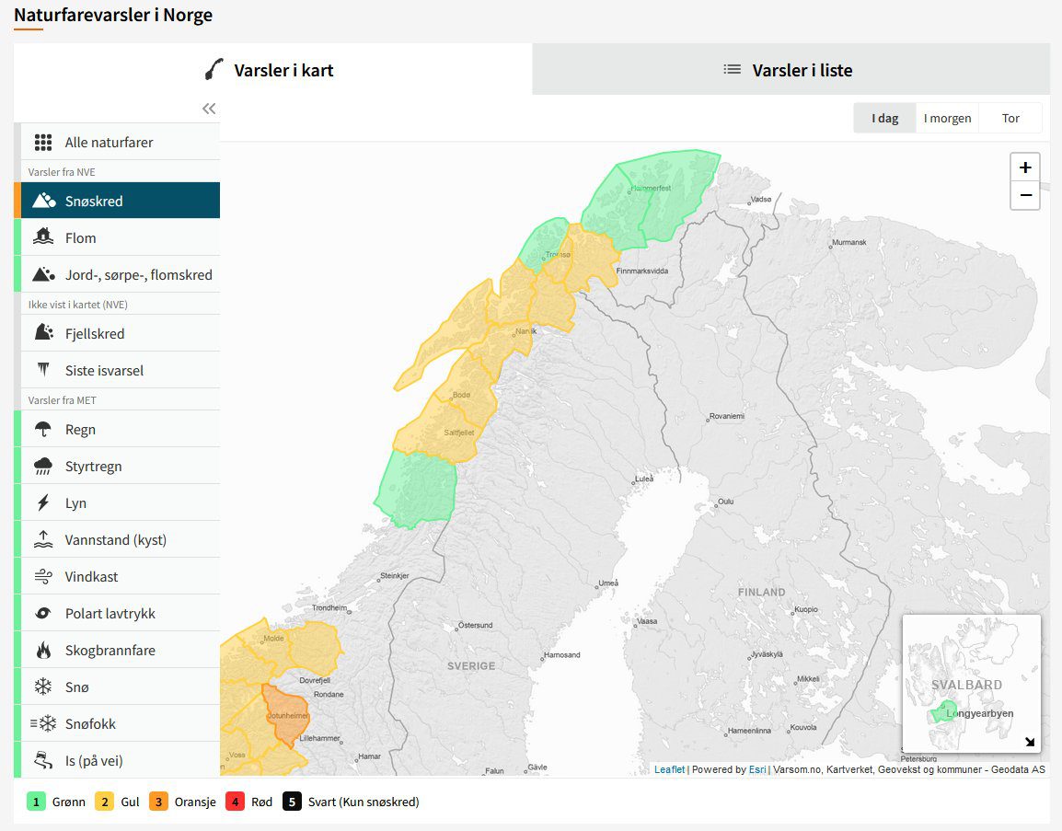Select the Snøskred avalanche icon

tap(43, 201)
